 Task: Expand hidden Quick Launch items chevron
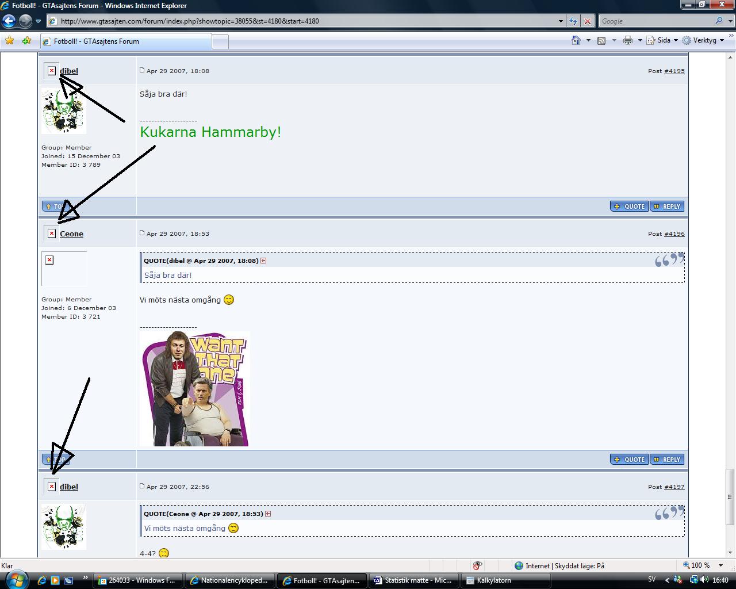pos(86,577)
